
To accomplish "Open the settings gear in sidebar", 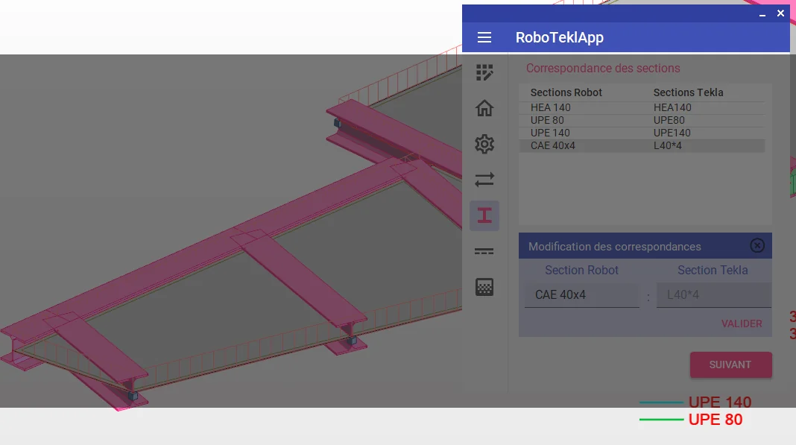I will click(484, 144).
